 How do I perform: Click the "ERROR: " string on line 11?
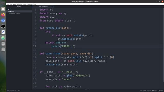[x=67, y=46]
